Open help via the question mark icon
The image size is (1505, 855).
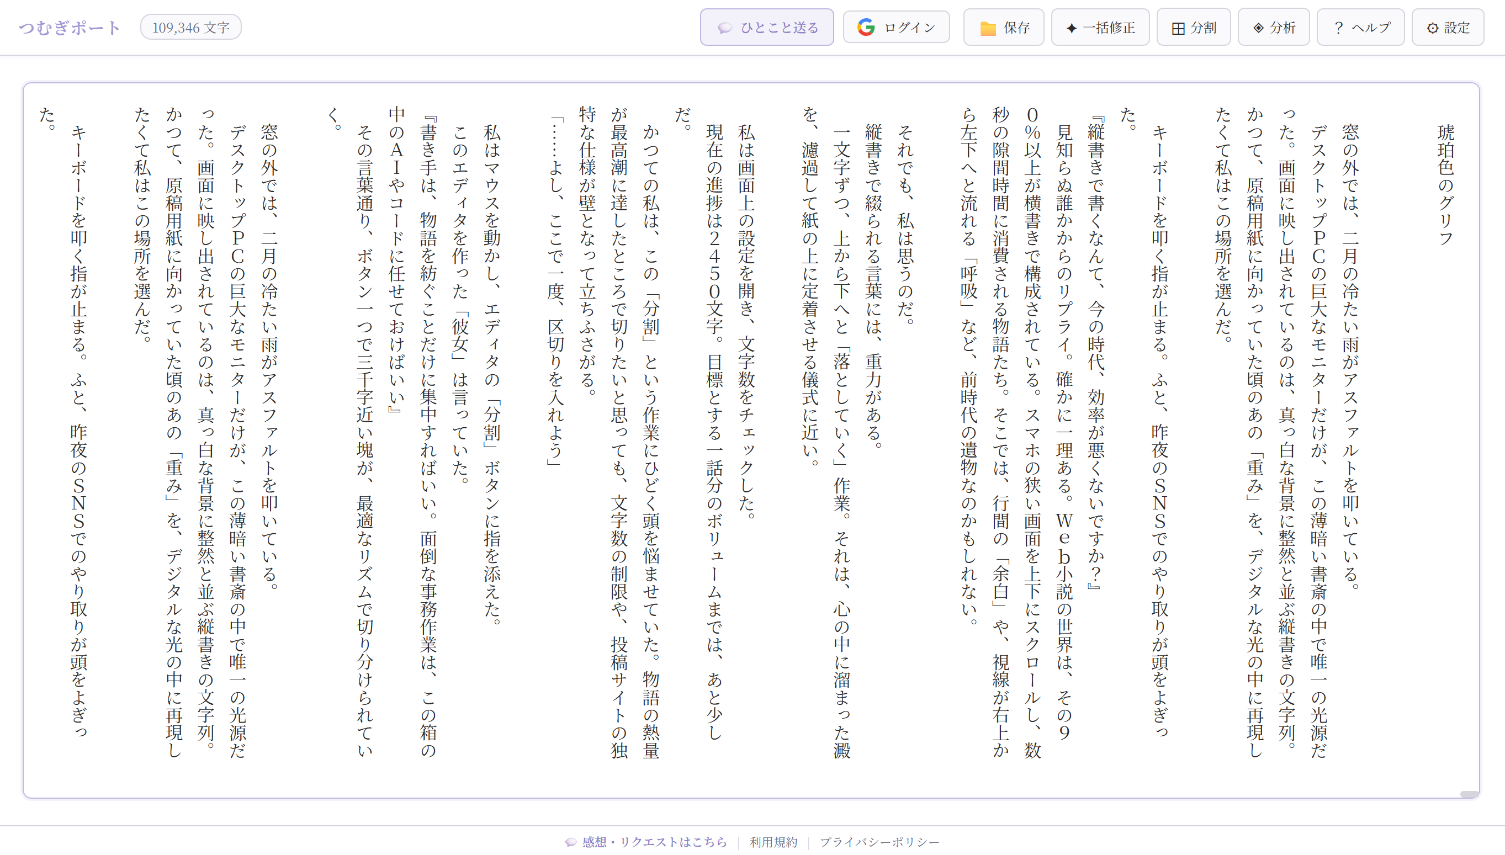click(1339, 26)
